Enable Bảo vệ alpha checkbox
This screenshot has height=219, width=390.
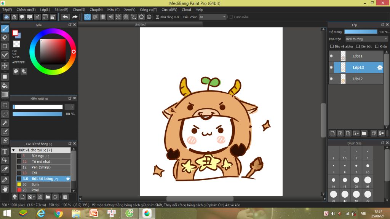(x=332, y=46)
